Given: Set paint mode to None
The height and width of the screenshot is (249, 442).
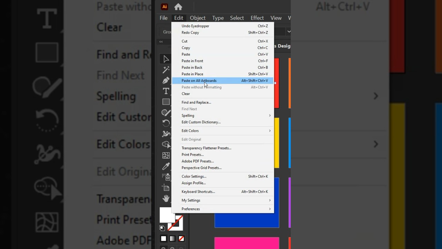Looking at the screenshot, I should tap(181, 239).
